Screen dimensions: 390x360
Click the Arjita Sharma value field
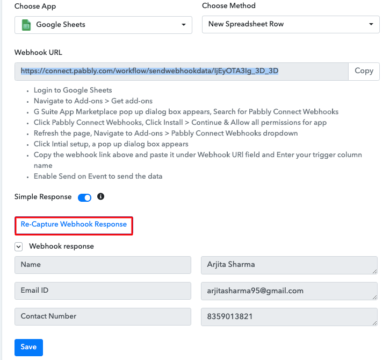pos(289,265)
